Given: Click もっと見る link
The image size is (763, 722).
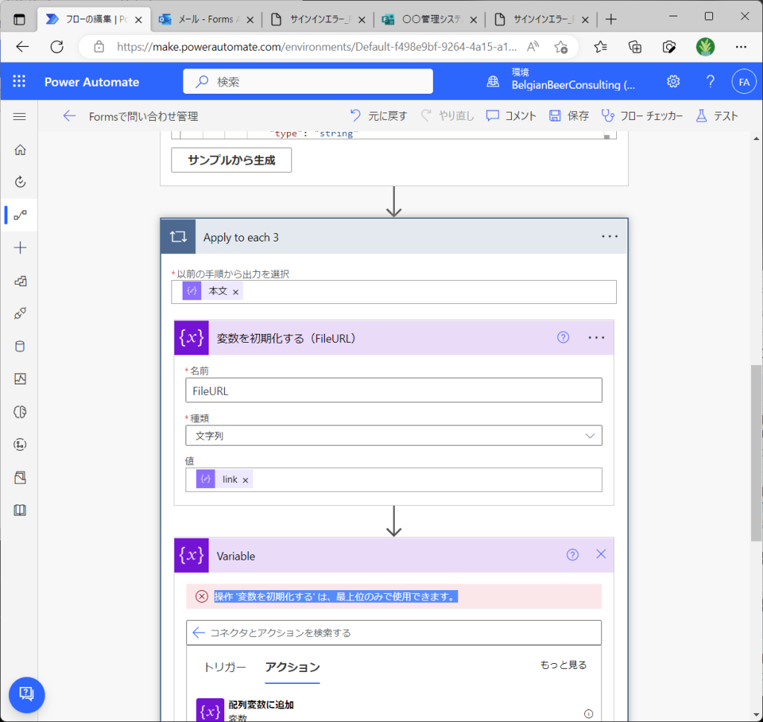Looking at the screenshot, I should [563, 665].
